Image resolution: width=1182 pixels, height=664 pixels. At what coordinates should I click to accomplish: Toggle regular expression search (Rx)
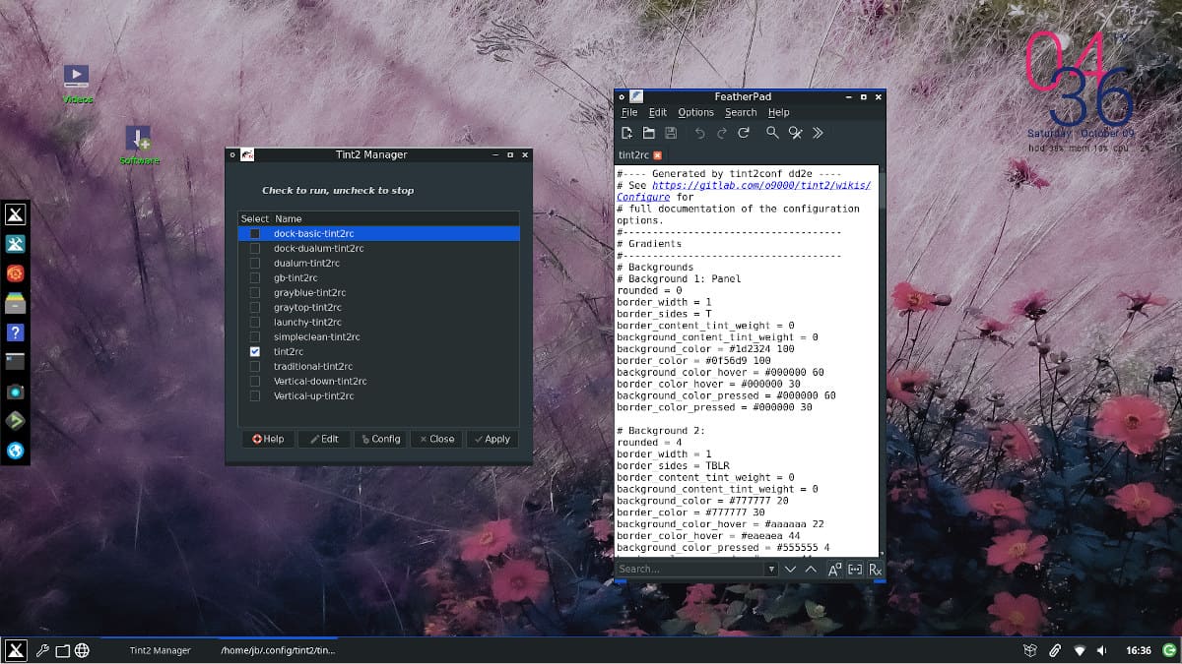click(x=875, y=570)
